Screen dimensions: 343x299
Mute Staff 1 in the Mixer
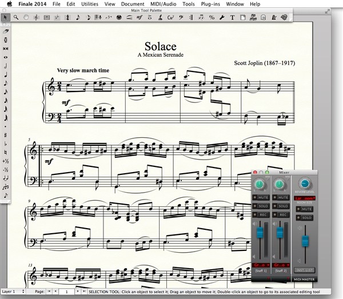tap(261, 197)
